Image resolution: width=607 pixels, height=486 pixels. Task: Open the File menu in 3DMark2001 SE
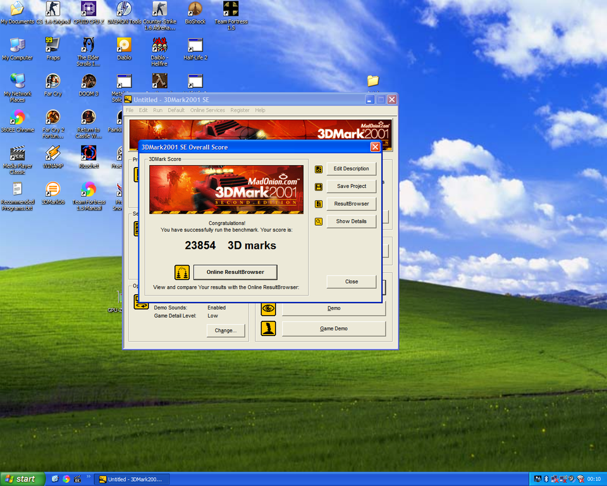tap(130, 111)
